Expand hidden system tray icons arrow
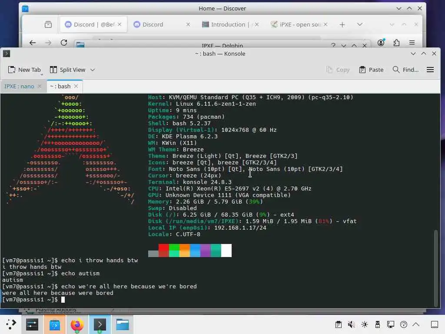 click(416, 324)
